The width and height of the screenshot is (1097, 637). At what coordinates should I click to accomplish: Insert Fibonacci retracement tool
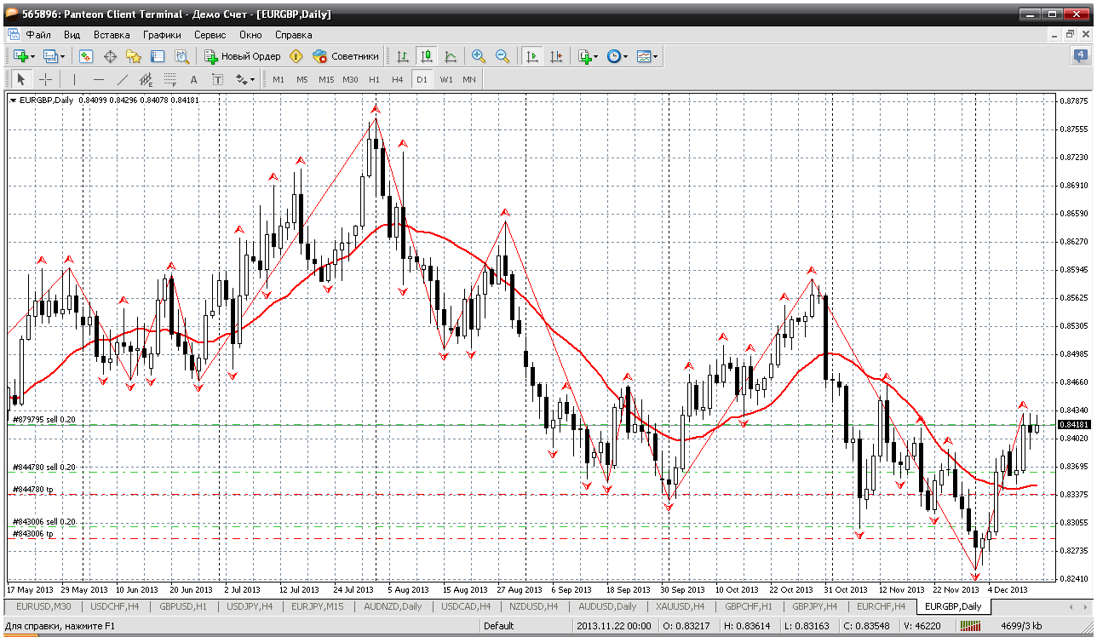pyautogui.click(x=169, y=79)
